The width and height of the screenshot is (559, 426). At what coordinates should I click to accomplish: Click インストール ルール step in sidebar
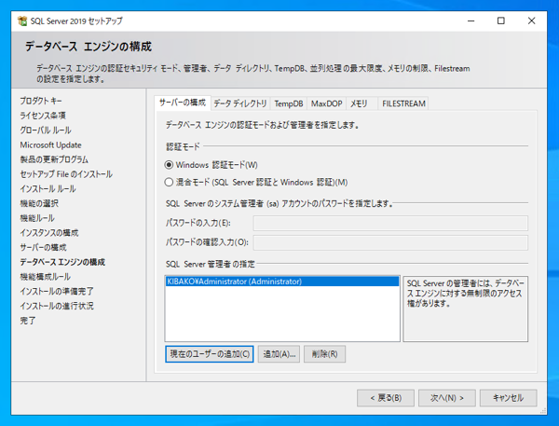point(48,188)
